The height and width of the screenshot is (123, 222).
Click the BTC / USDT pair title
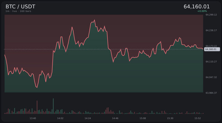(20, 6)
